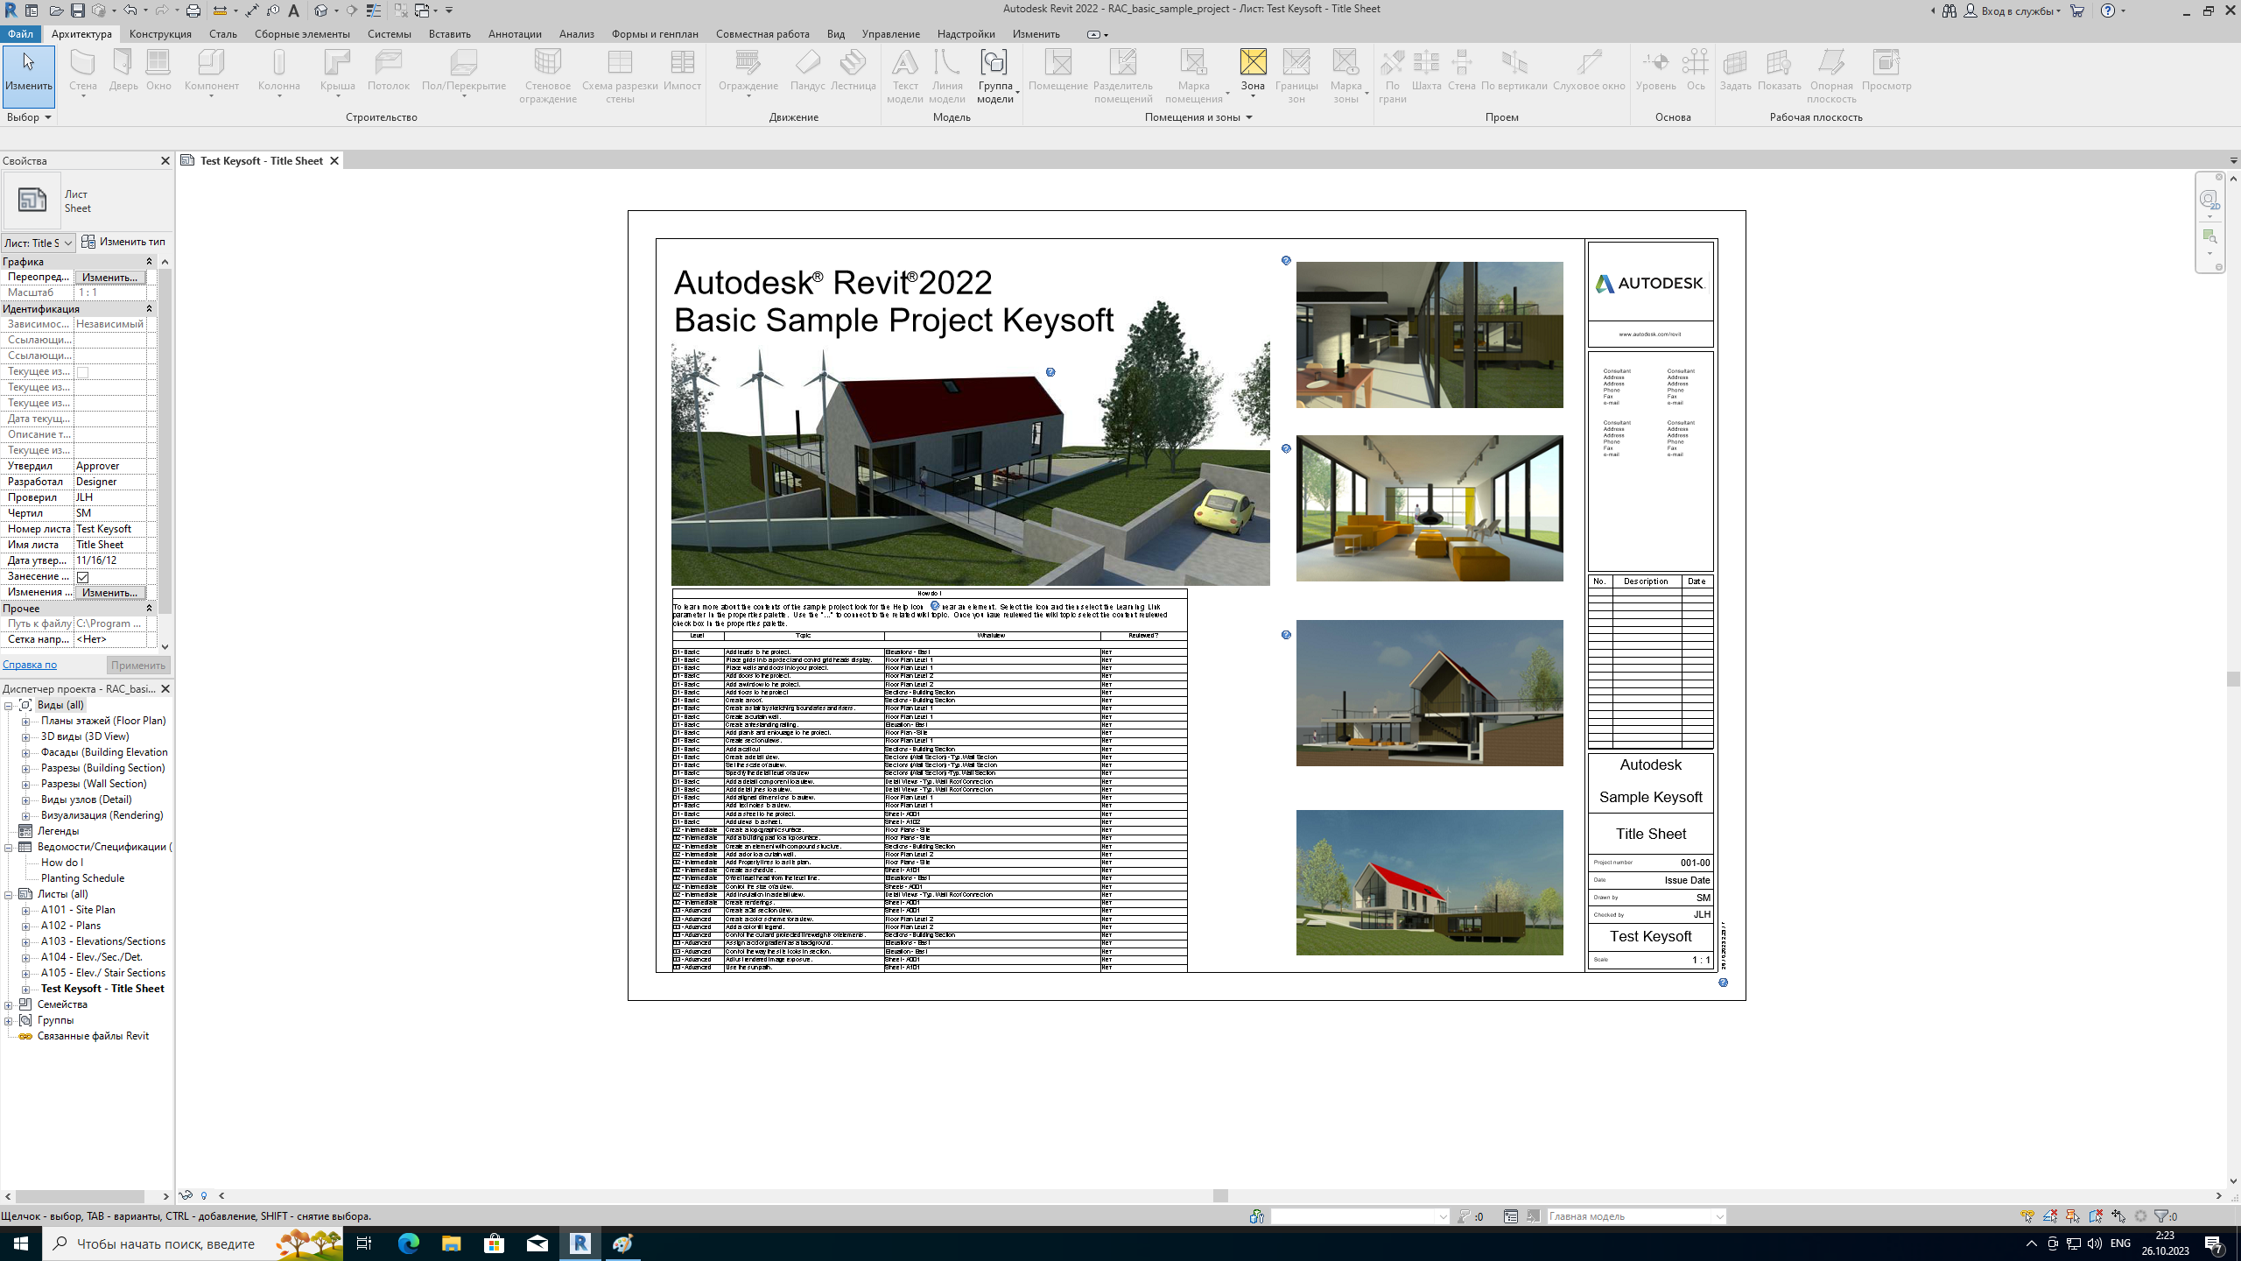Select the Шахта shaft opening tool
2241x1261 pixels.
tap(1427, 70)
